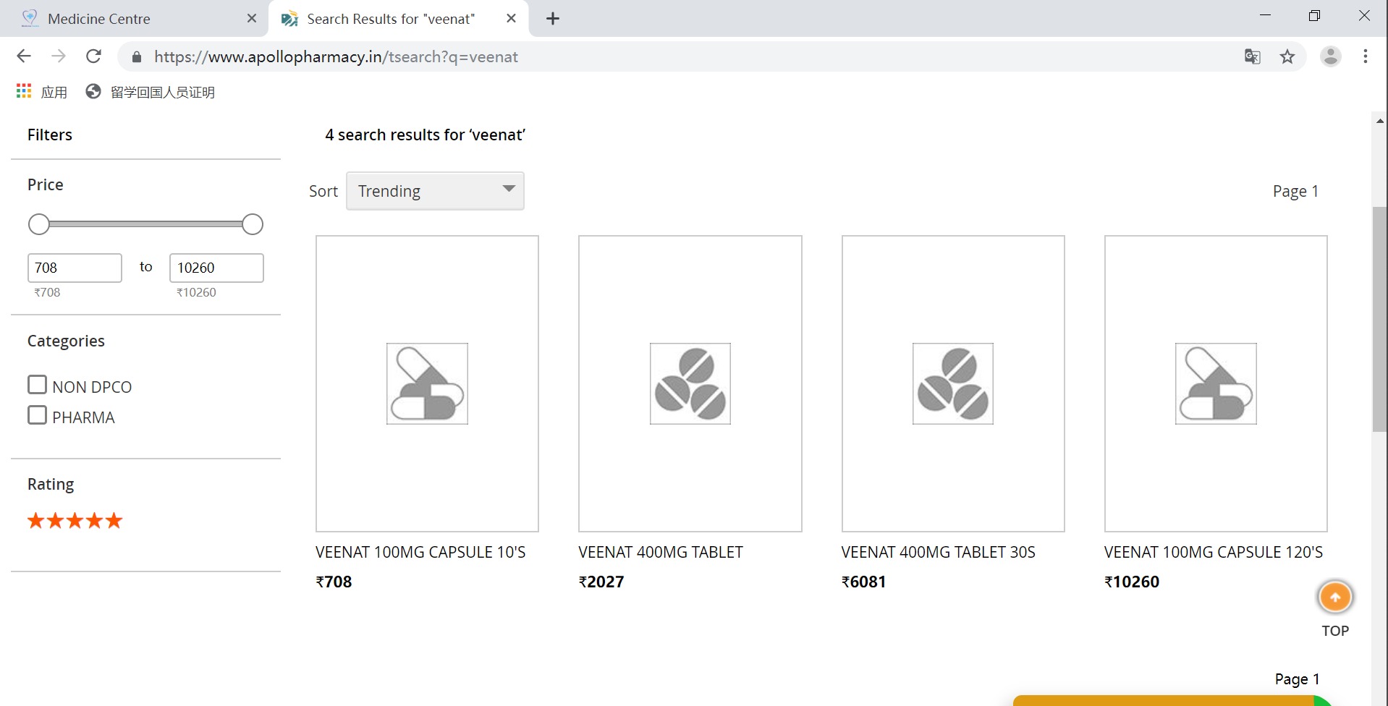Image resolution: width=1388 pixels, height=706 pixels.
Task: Click the ₹6081 product price
Action: coord(864,582)
